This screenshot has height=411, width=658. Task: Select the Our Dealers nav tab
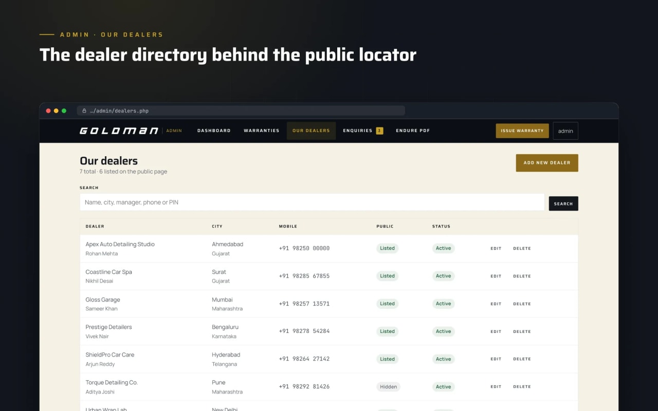(x=311, y=130)
